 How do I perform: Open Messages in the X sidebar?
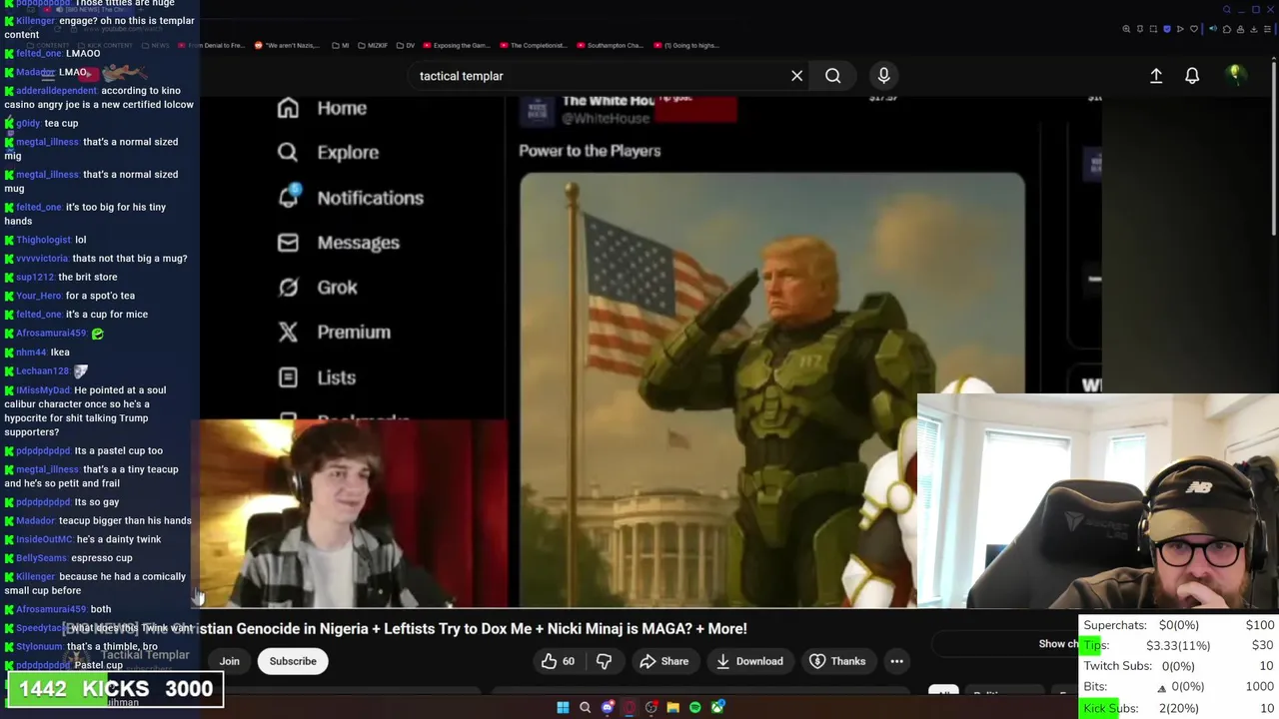338,243
